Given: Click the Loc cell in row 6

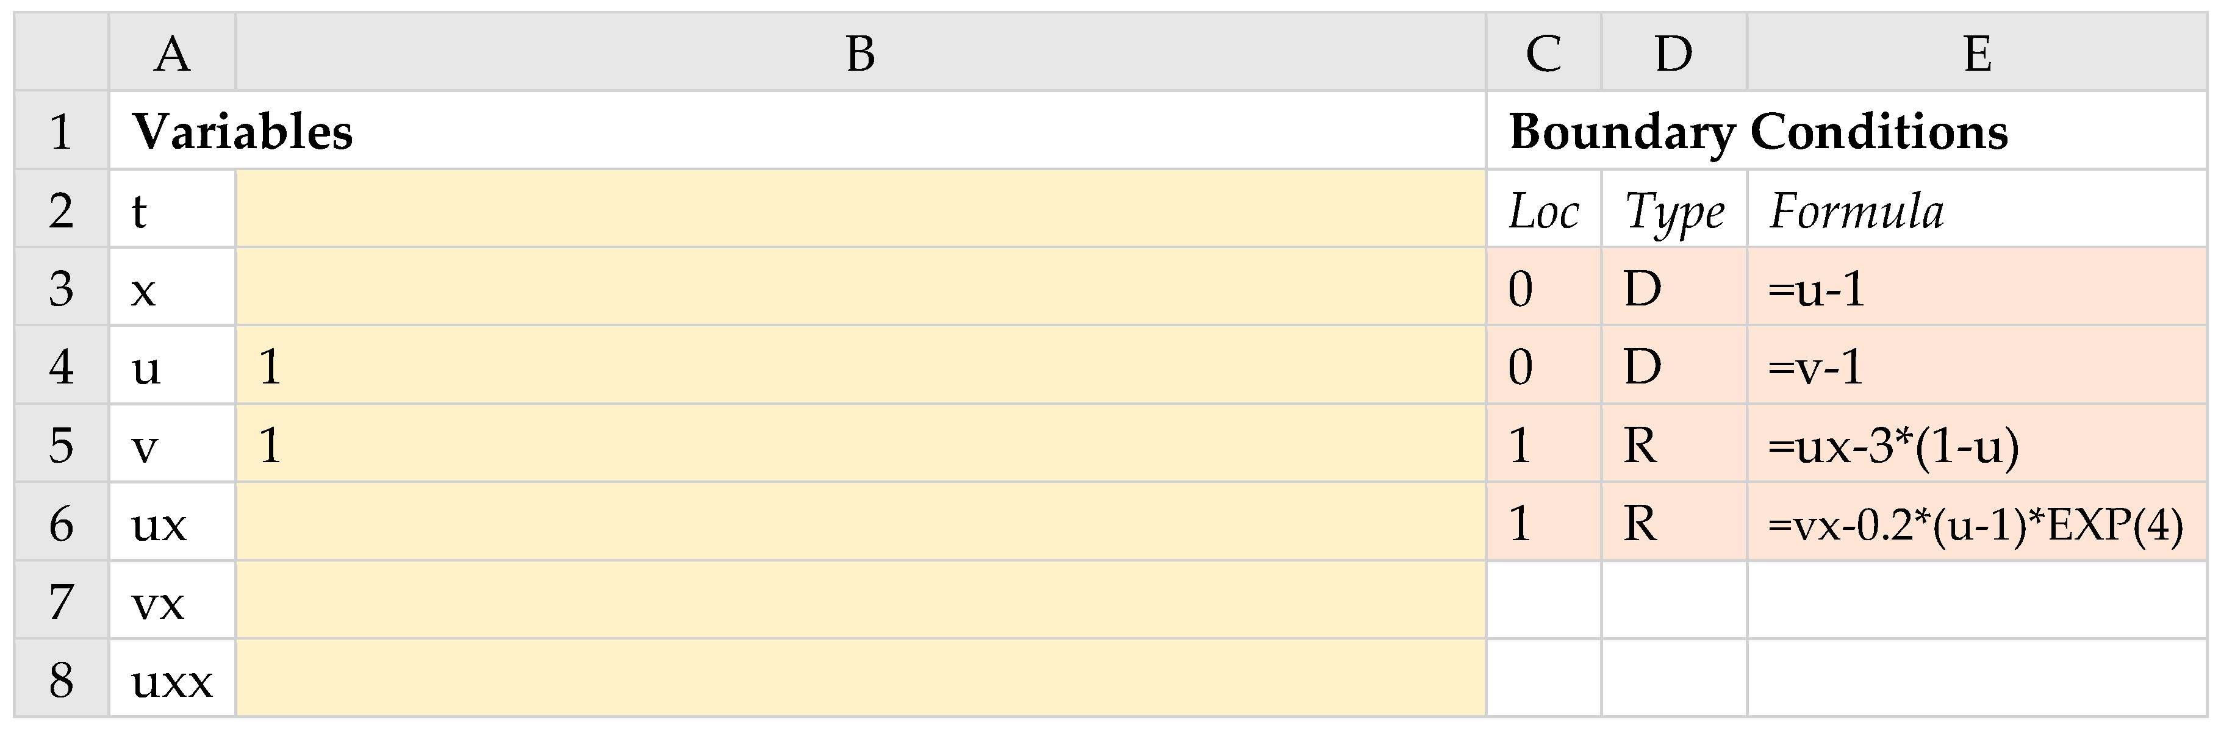Looking at the screenshot, I should click(x=1543, y=523).
